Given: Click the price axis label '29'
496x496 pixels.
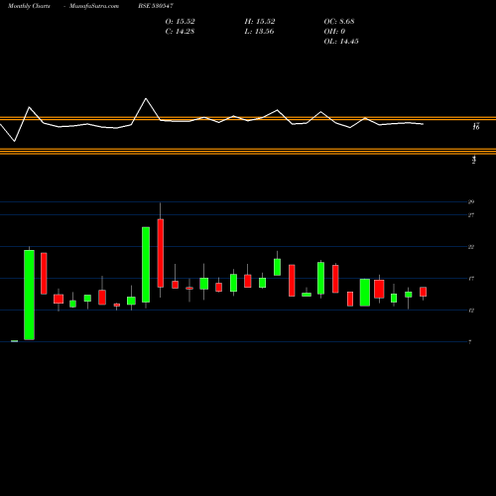Looking at the screenshot, I should coord(471,202).
